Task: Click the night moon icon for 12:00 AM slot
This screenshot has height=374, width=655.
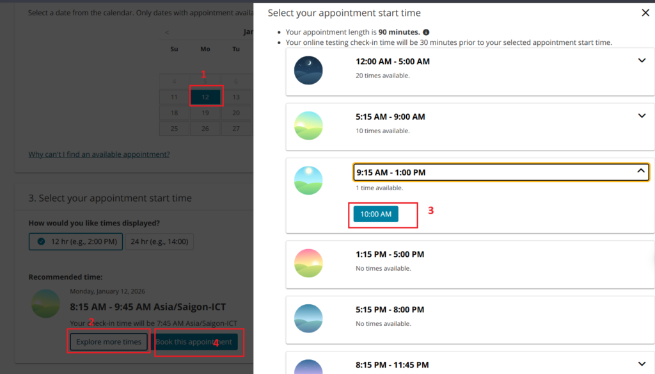Action: [x=308, y=70]
